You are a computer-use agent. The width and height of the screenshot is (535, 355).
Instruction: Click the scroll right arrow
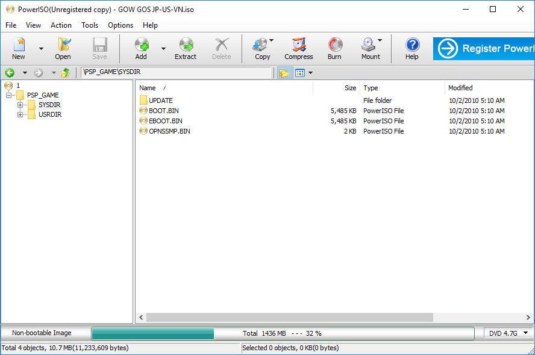click(528, 317)
